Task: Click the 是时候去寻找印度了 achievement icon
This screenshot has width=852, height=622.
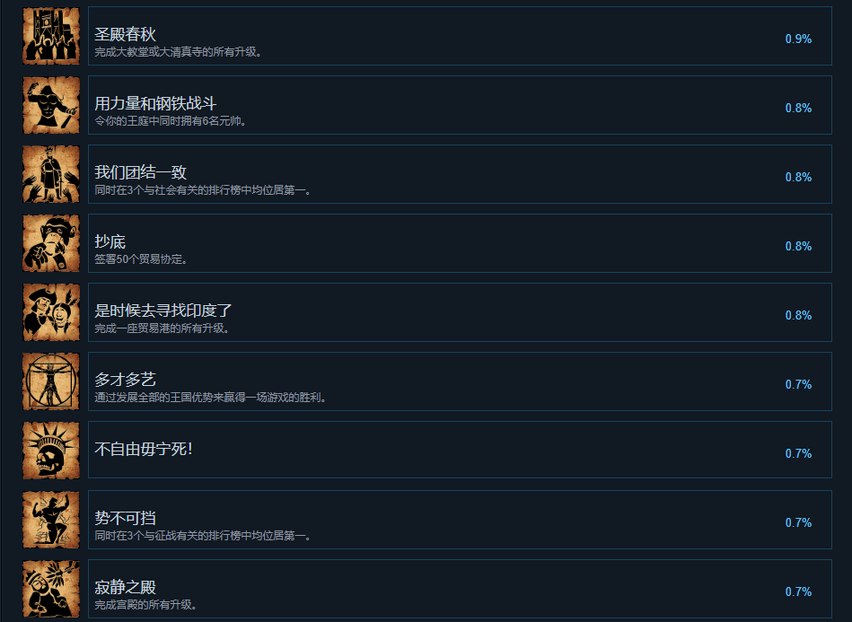Action: [x=51, y=312]
